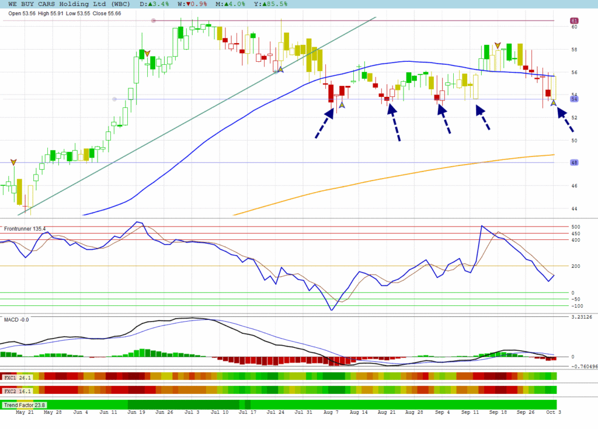Click the red 61 price level tag

point(574,20)
